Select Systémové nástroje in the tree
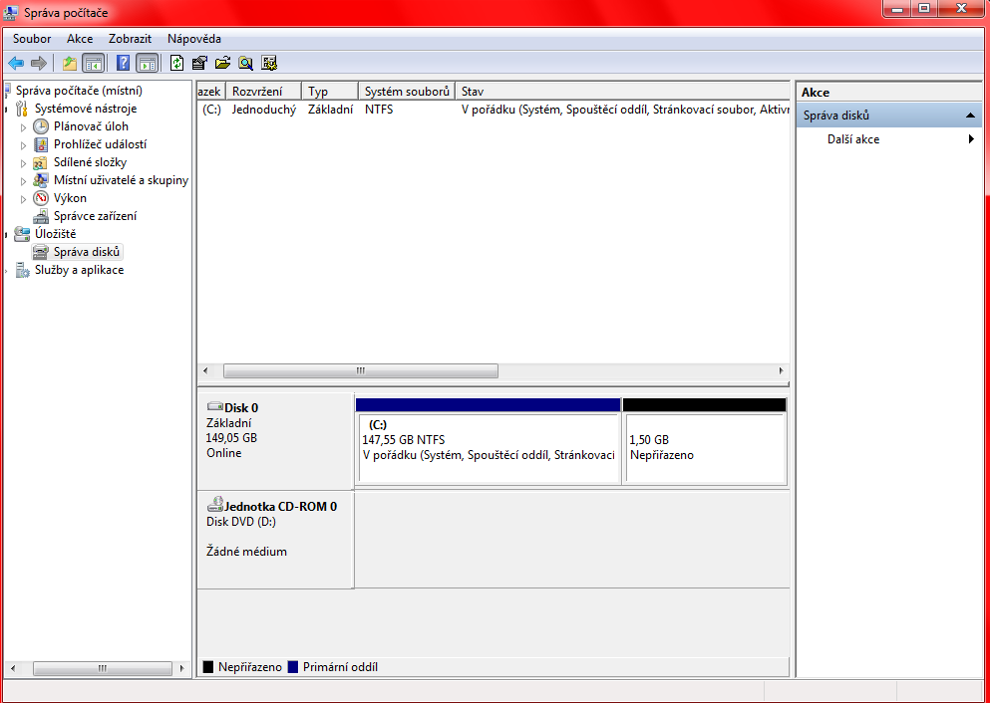Image resolution: width=990 pixels, height=703 pixels. pyautogui.click(x=85, y=109)
